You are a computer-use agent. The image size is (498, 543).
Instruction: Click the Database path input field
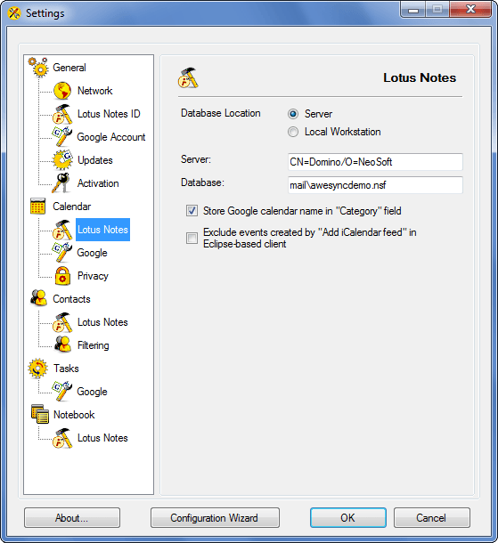[x=375, y=185]
